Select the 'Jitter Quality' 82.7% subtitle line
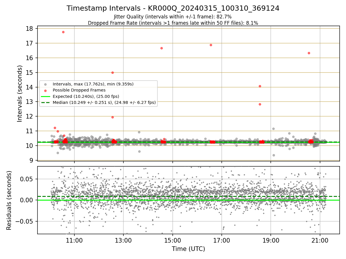The width and height of the screenshot is (346, 259). 173,17
